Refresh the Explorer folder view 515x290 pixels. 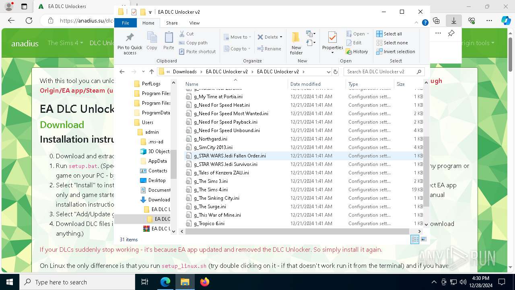(336, 72)
